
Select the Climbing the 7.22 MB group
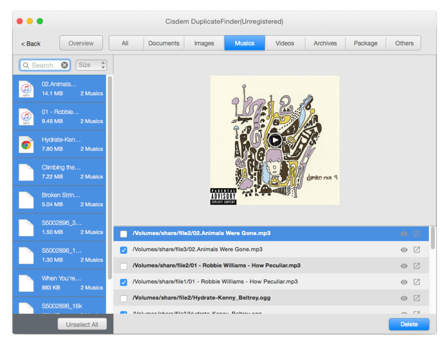tap(59, 172)
